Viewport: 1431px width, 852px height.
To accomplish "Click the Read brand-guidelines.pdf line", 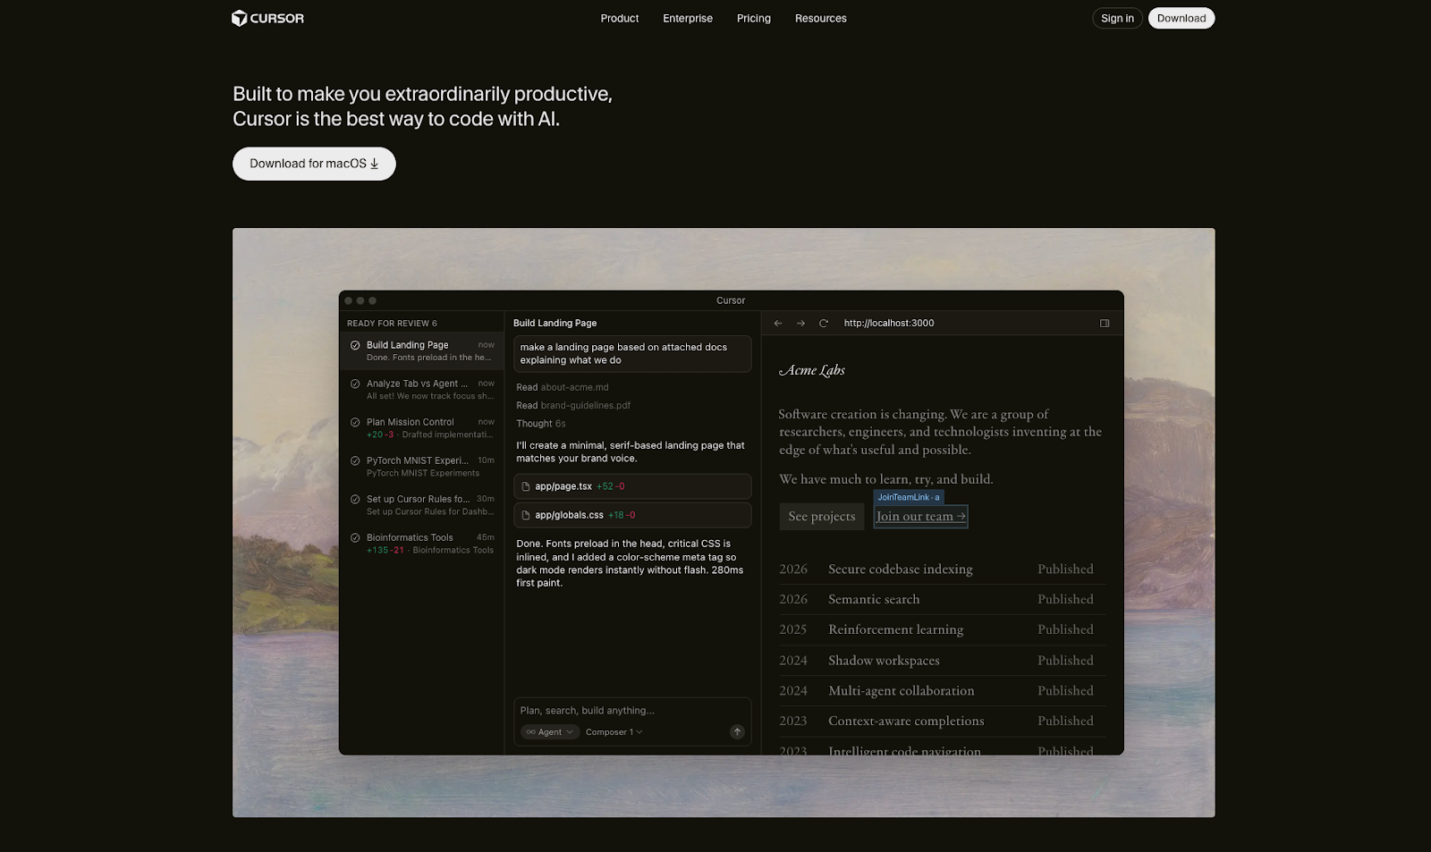I will 573,406.
